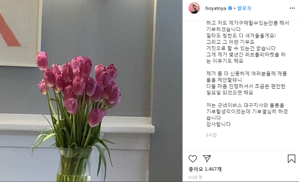Image resolution: width=299 pixels, height=182 pixels.
Task: Open the three-dot more options menu
Action: [292, 8]
